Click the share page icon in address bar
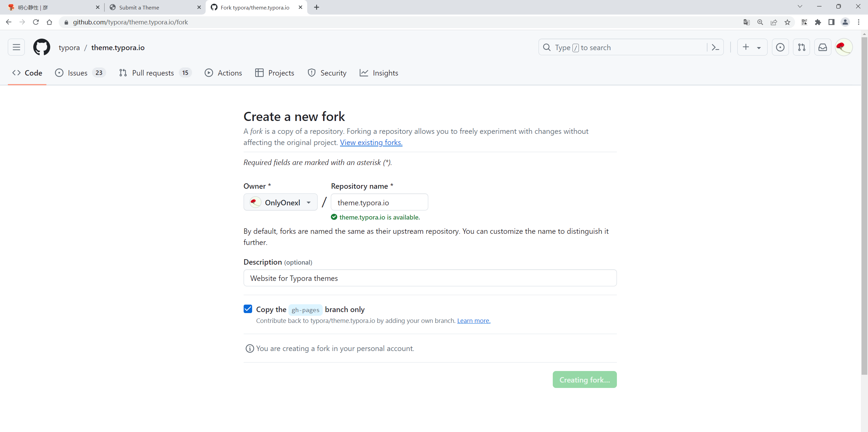Image resolution: width=868 pixels, height=432 pixels. click(774, 22)
